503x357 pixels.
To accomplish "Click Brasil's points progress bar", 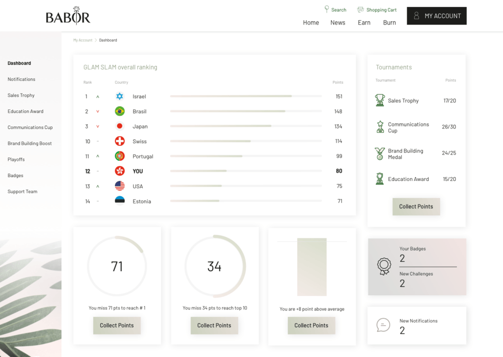I will click(246, 111).
